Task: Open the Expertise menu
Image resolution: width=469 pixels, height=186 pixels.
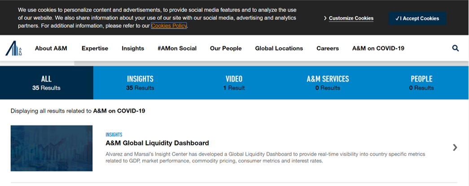Action: coord(95,49)
